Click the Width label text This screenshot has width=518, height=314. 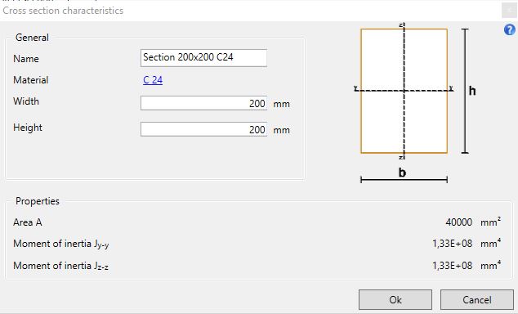click(26, 101)
